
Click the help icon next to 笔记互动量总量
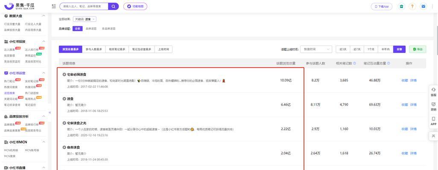coord(388,63)
